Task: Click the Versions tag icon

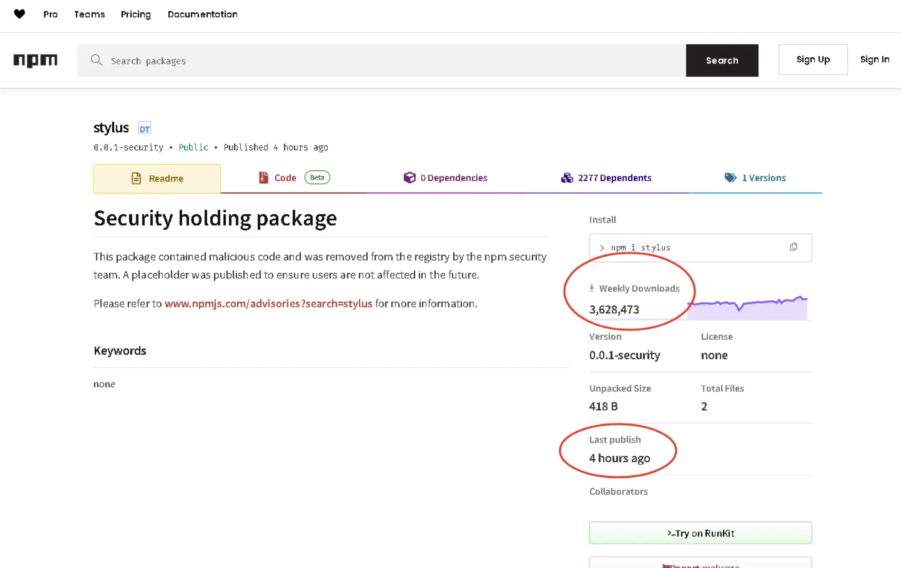Action: [x=730, y=177]
